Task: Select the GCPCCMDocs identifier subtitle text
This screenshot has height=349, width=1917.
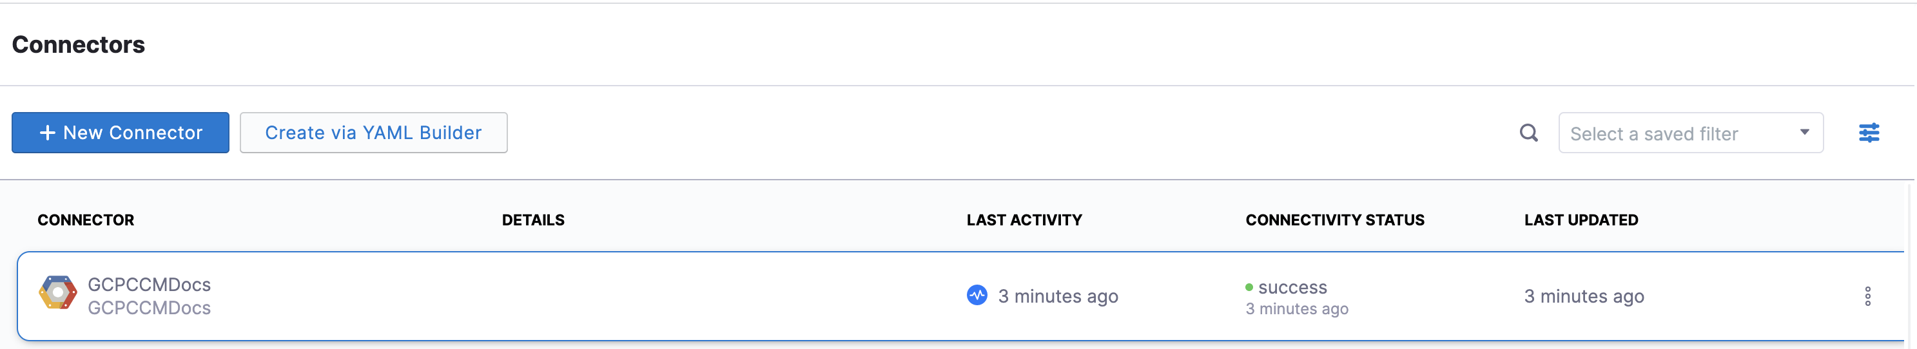Action: point(149,307)
